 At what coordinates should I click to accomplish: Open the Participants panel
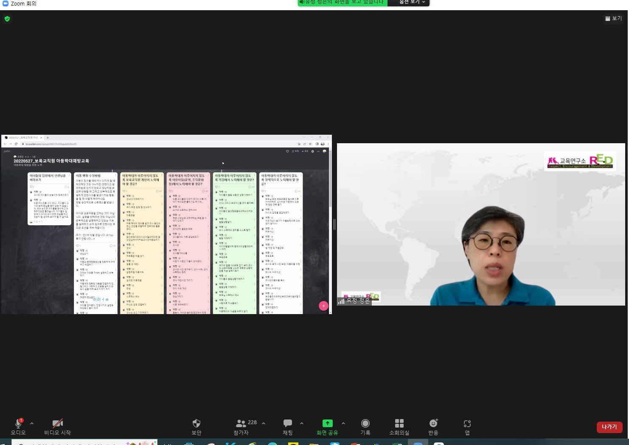[241, 426]
